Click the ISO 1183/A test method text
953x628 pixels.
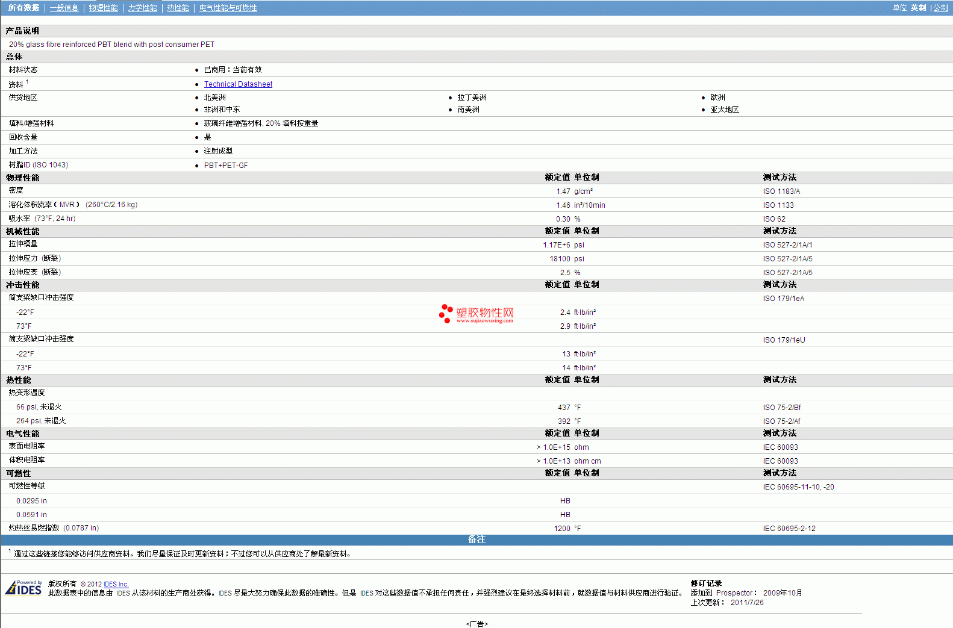[781, 191]
